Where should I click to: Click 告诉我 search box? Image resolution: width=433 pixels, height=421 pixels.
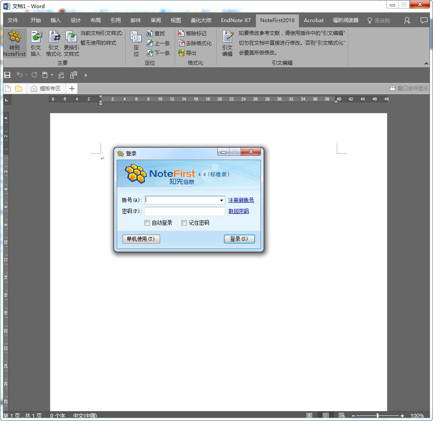click(379, 20)
